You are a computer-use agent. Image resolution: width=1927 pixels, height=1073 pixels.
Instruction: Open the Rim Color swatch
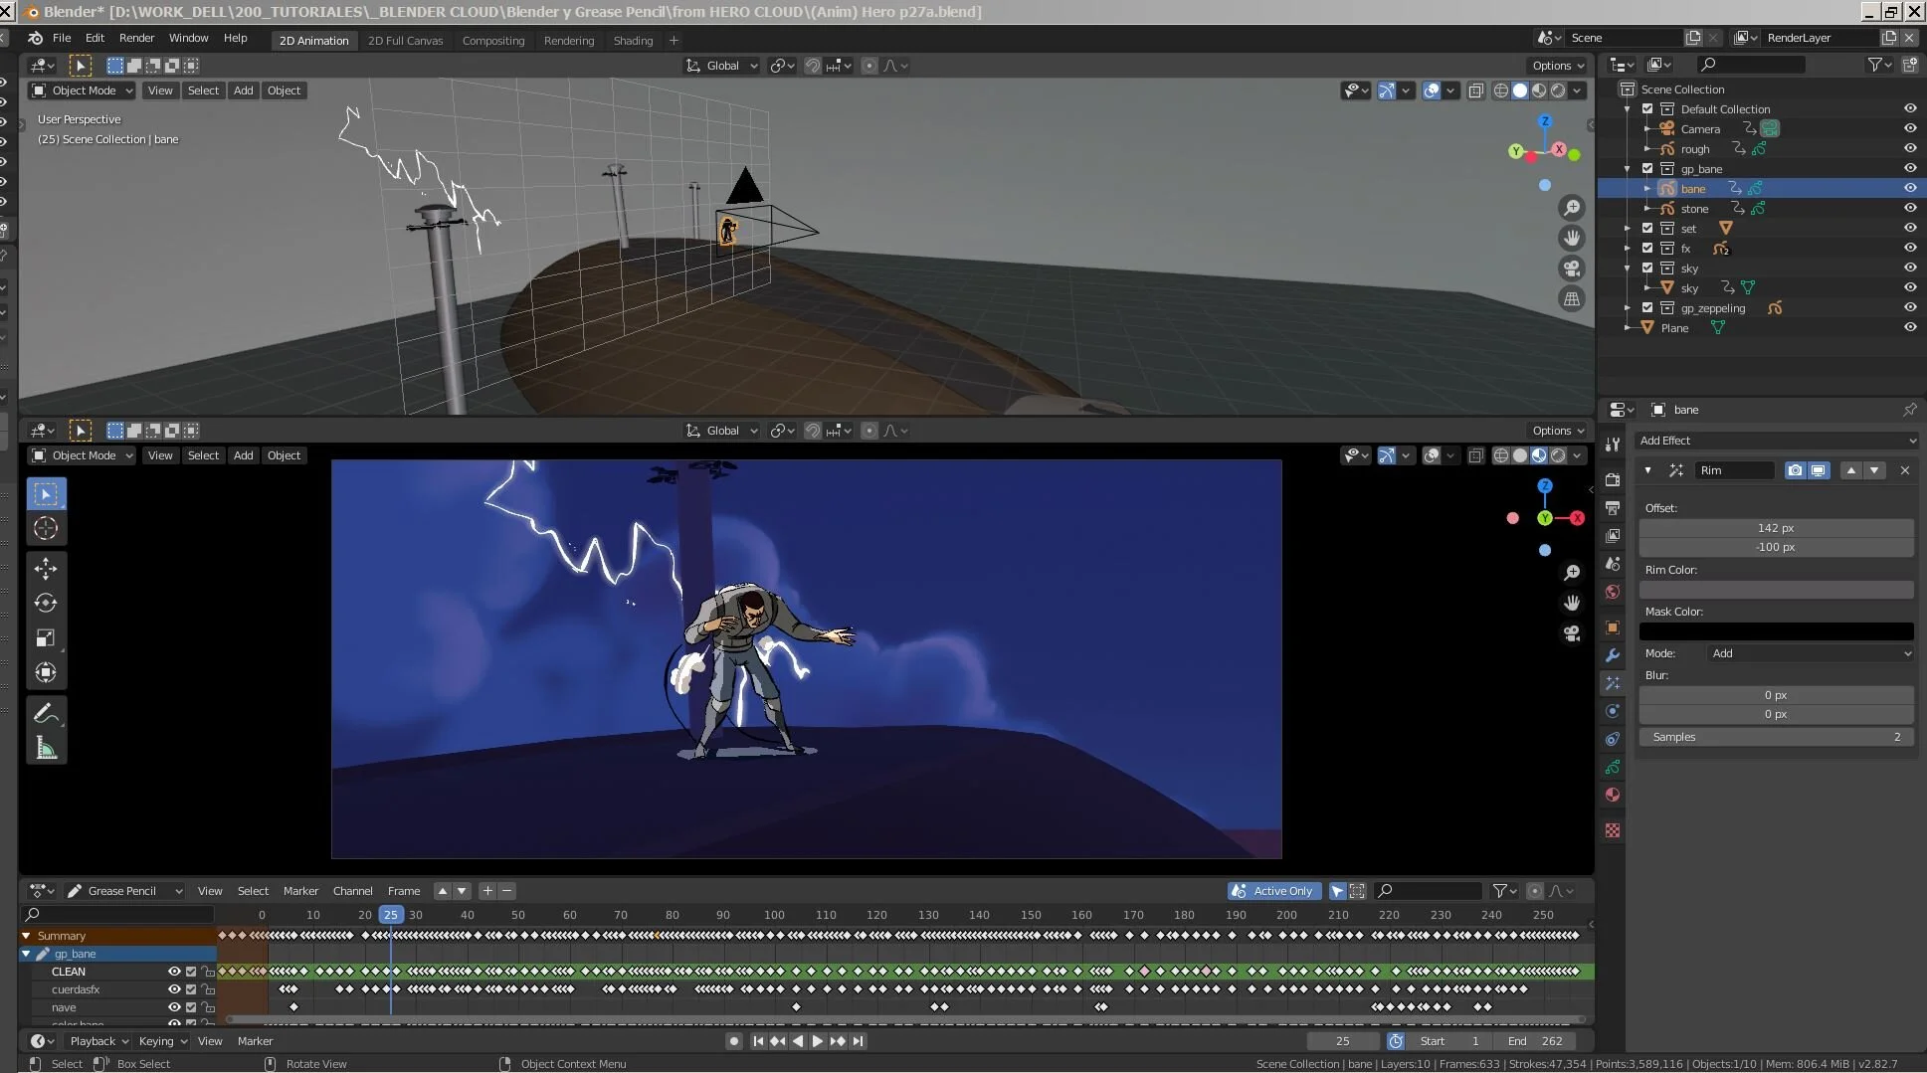click(1776, 590)
